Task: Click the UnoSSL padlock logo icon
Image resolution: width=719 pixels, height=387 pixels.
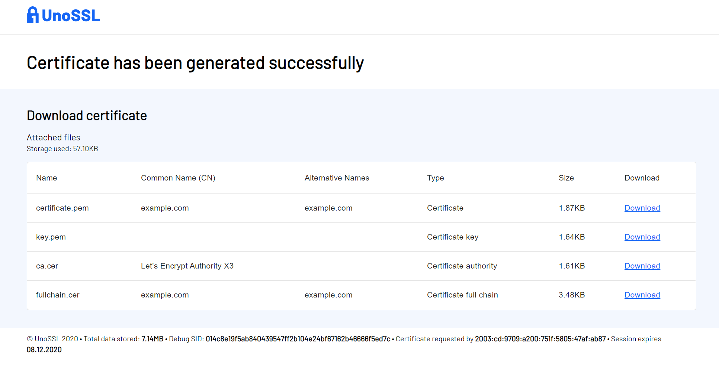Action: [33, 15]
